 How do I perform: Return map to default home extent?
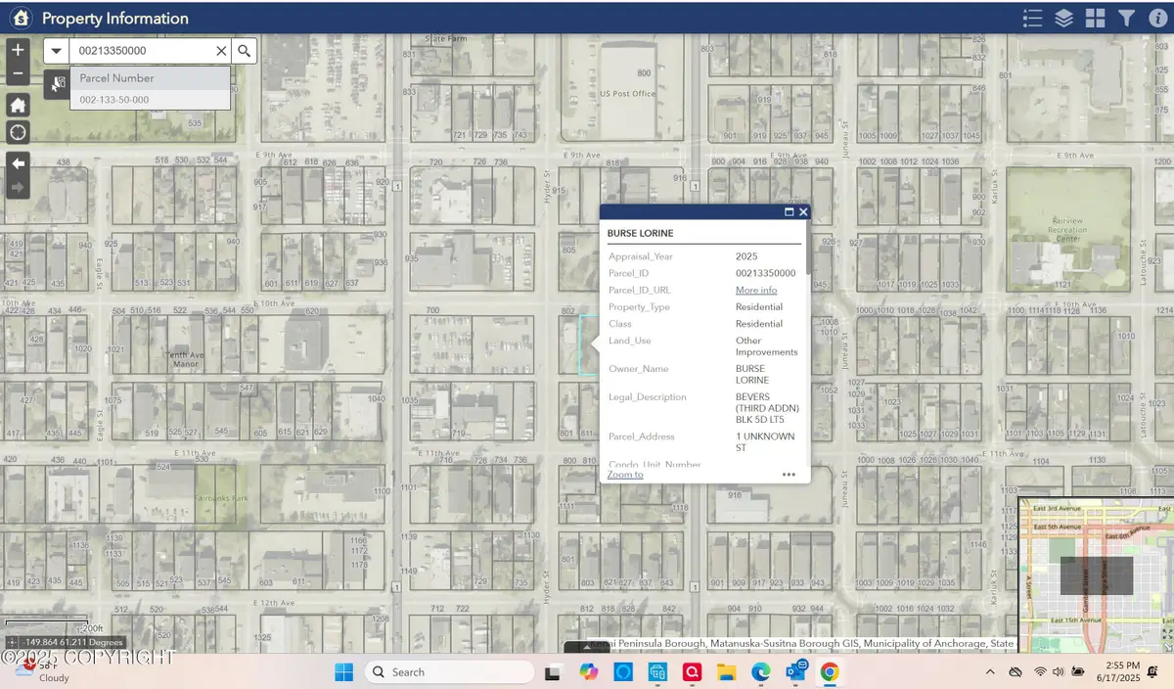[x=18, y=105]
